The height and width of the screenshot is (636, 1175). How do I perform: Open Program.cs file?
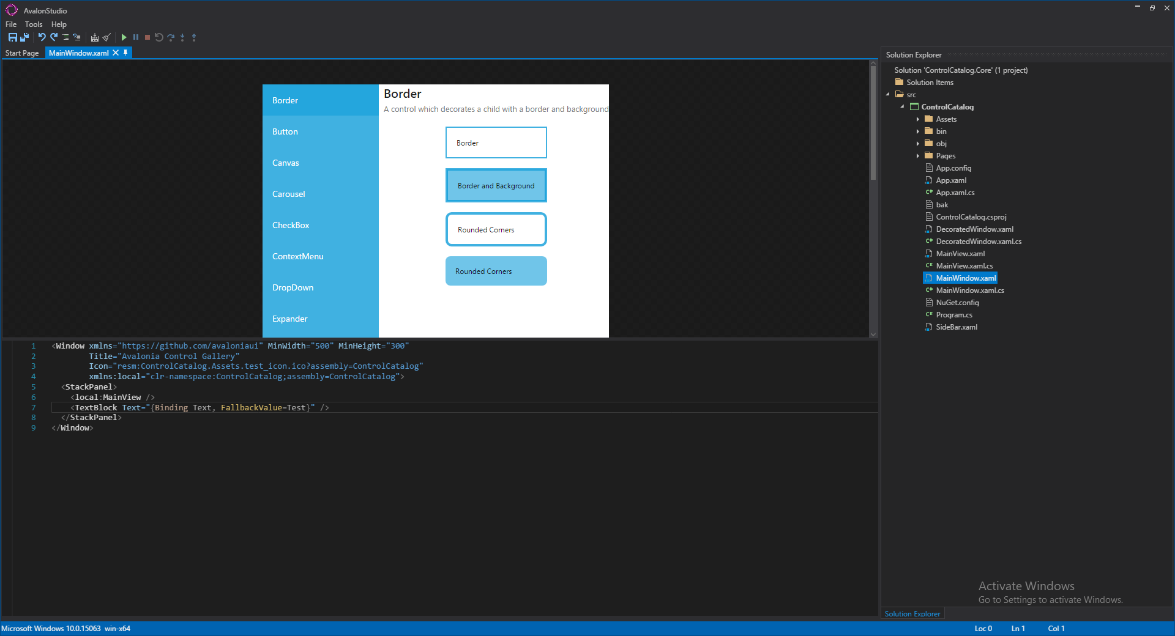(949, 315)
